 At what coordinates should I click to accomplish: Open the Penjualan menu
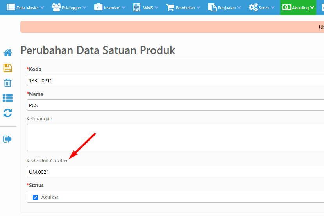[x=224, y=8]
